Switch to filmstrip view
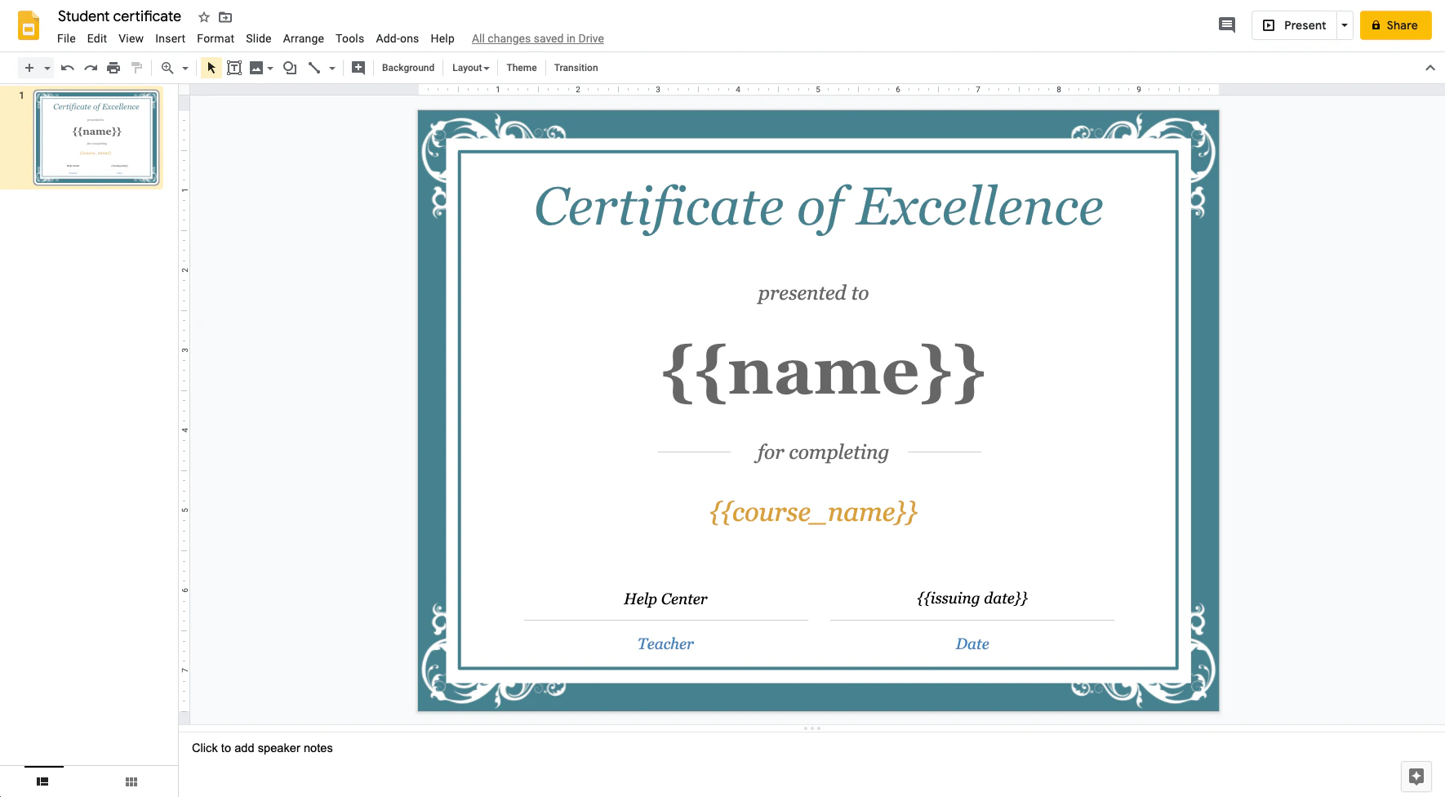The width and height of the screenshot is (1445, 797). [x=42, y=781]
